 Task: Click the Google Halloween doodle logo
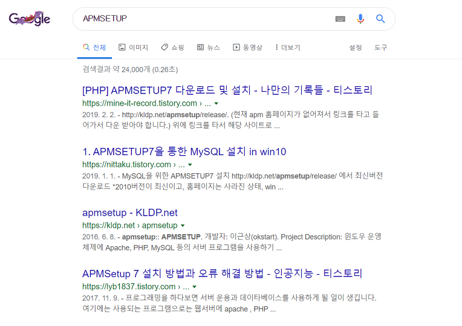click(x=30, y=19)
